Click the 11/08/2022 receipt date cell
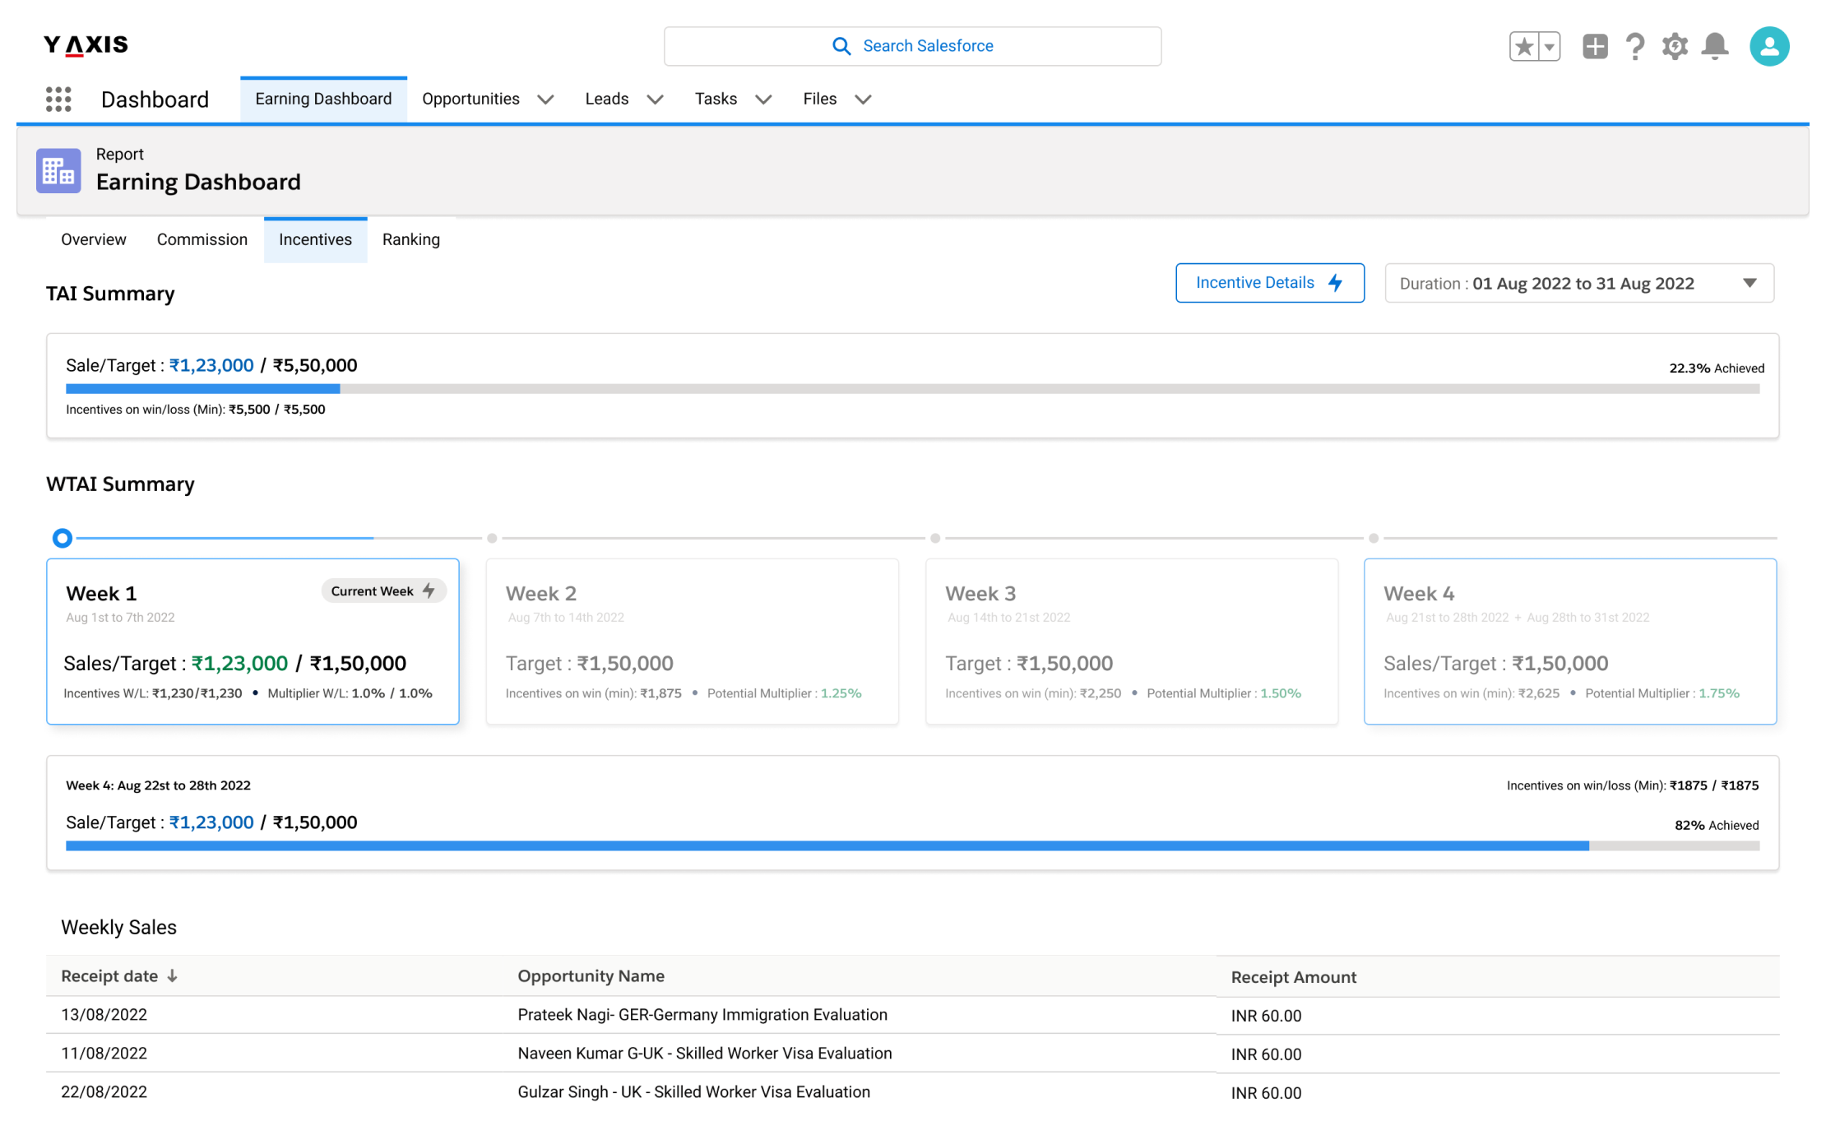Image resolution: width=1826 pixels, height=1121 pixels. click(104, 1053)
